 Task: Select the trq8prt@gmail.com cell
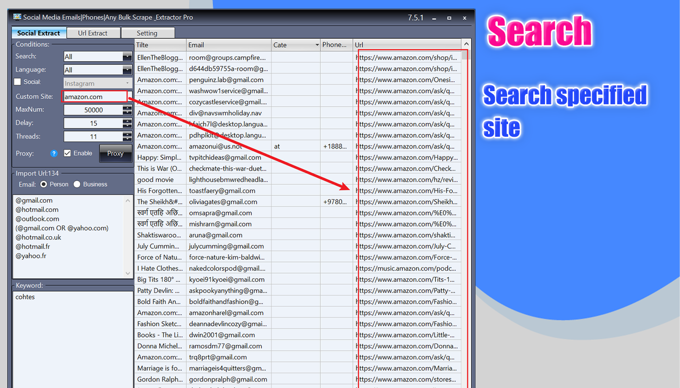[x=229, y=357]
